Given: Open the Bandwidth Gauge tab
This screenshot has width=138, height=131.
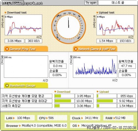Looking at the screenshot, I should pos(26,85).
